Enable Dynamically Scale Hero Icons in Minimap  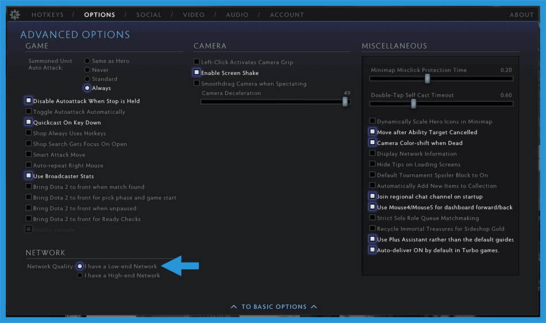click(372, 121)
